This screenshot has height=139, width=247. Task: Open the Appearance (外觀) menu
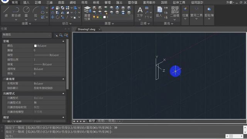pyautogui.click(x=230, y=2)
